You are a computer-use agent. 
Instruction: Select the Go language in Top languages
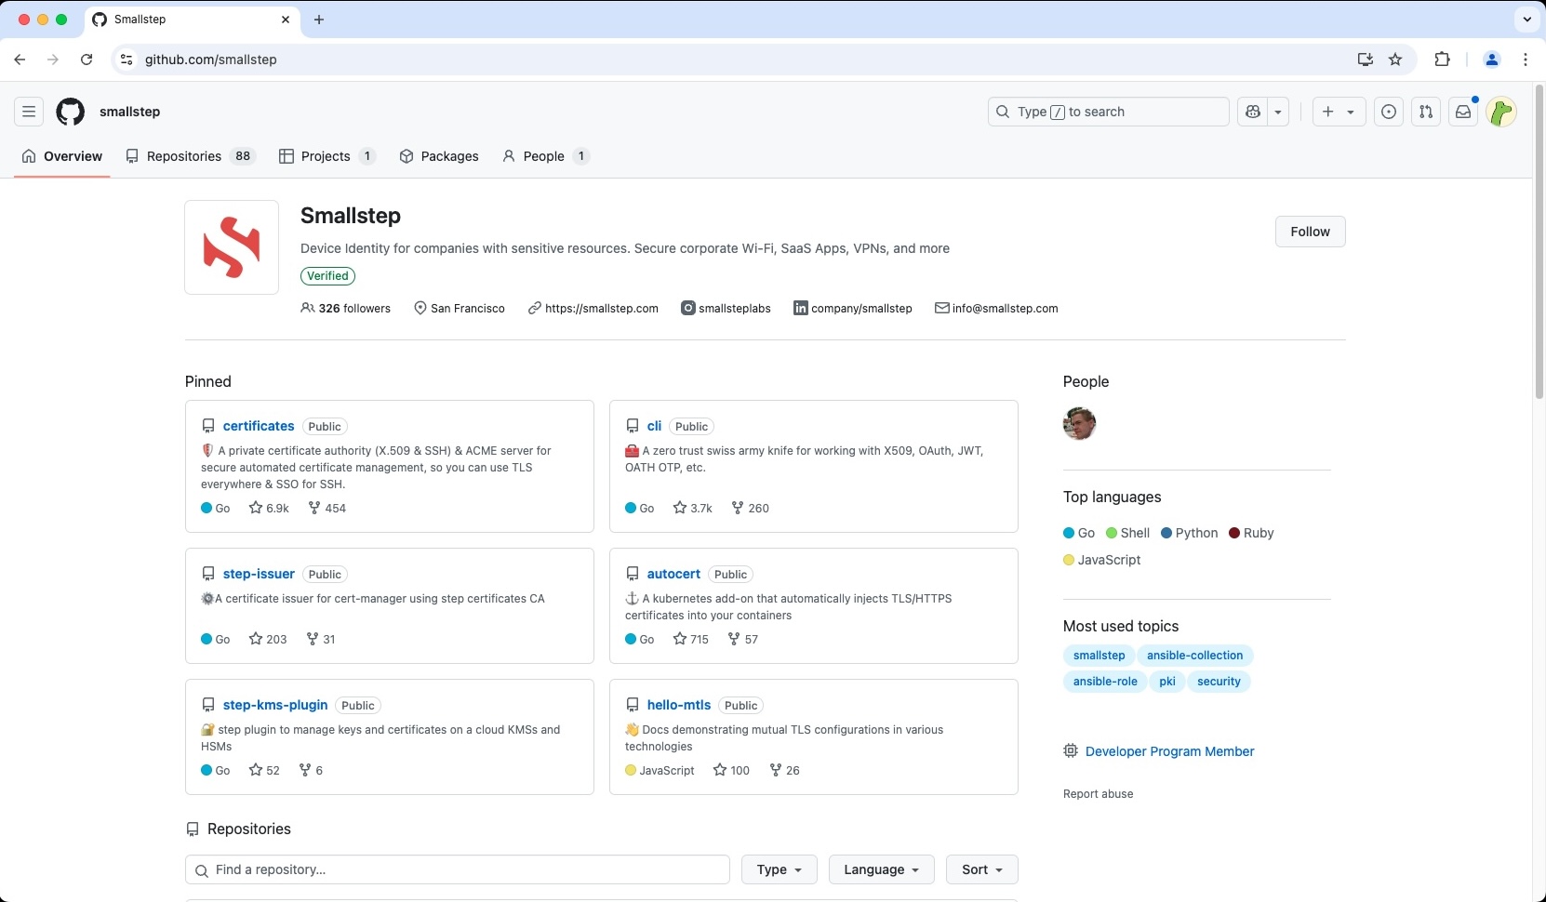1079,533
